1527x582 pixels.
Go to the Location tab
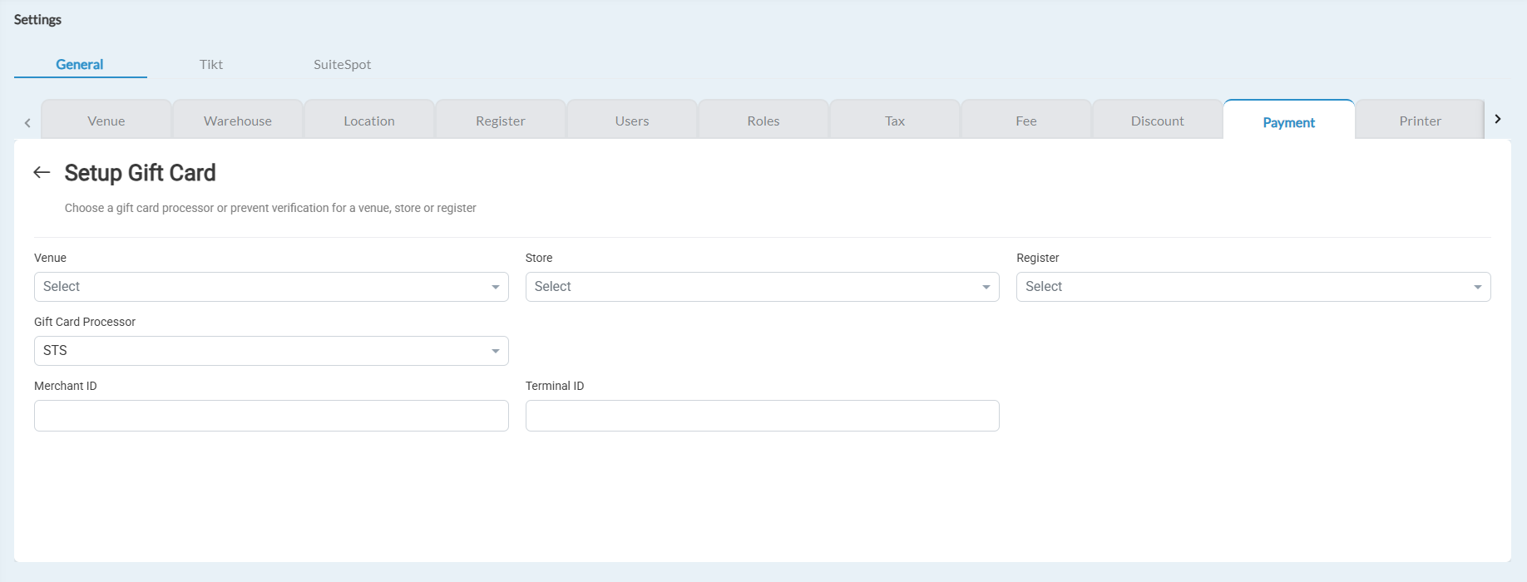[x=369, y=121]
